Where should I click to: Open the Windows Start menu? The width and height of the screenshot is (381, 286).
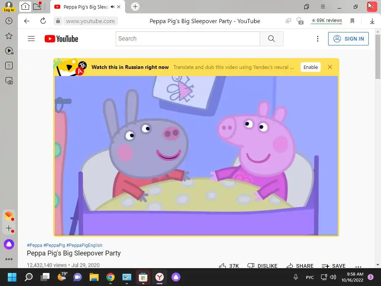coord(12,277)
